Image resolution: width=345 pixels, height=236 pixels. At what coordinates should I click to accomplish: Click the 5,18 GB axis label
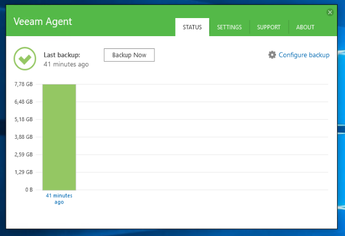(x=24, y=120)
